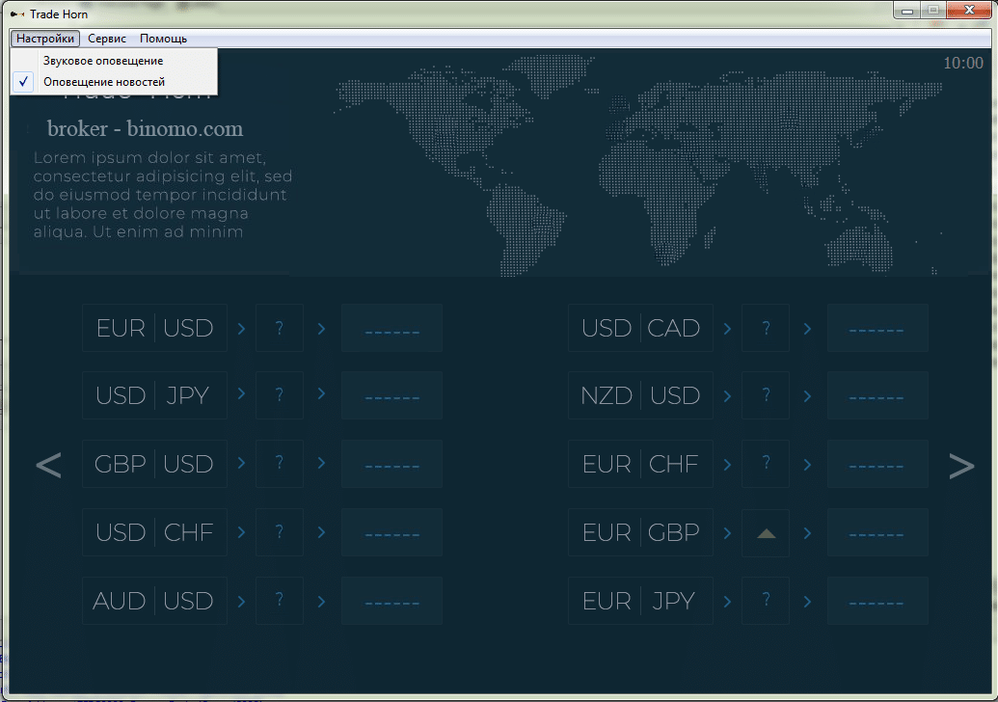Click the chevron after GBP USD pair

coord(242,464)
